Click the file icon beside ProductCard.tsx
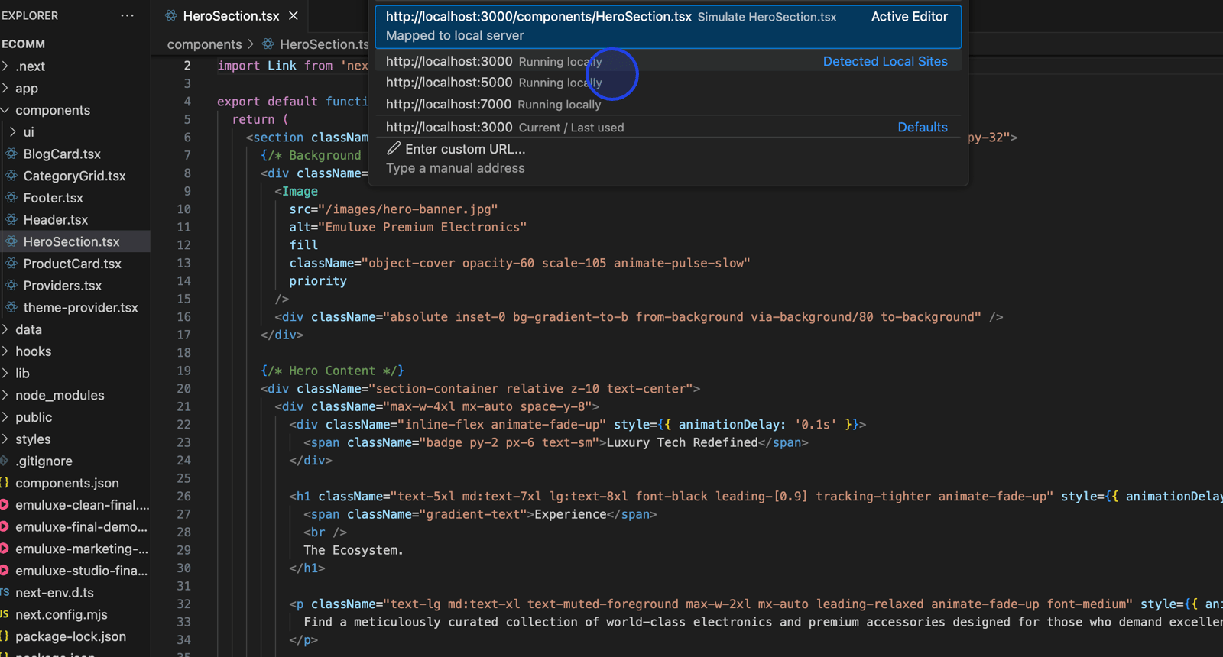The image size is (1223, 657). 11,264
